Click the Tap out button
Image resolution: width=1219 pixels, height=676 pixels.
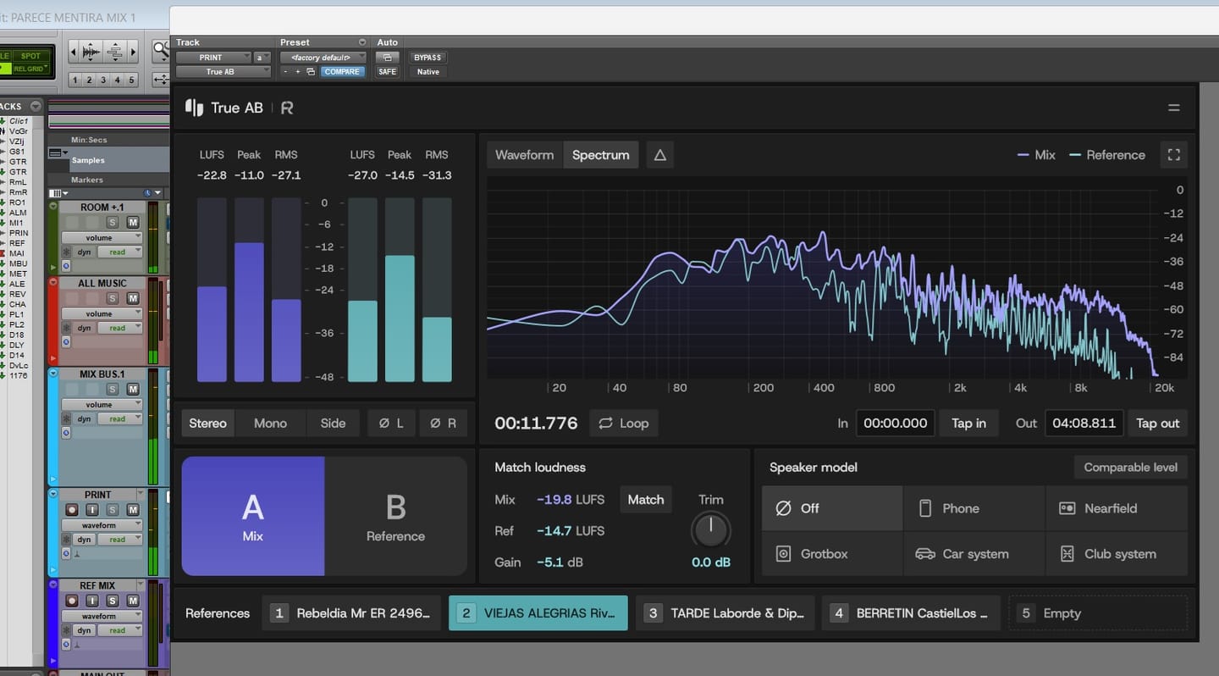click(1157, 424)
